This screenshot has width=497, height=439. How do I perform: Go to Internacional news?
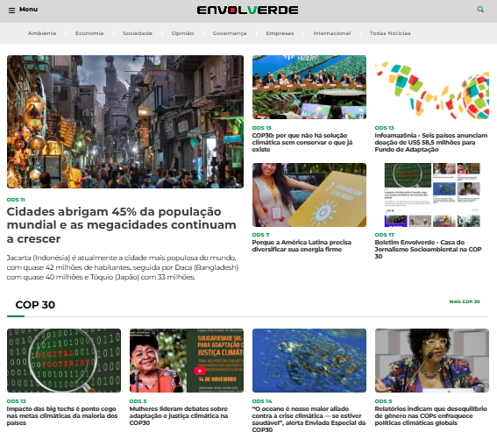(x=332, y=33)
